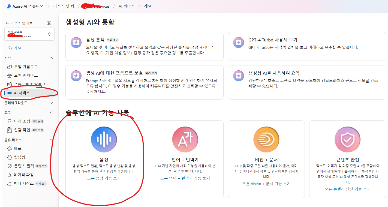The height and width of the screenshot is (207, 388).
Task: Click the orange 비전 + 문서 eye icon
Action: pos(266,139)
